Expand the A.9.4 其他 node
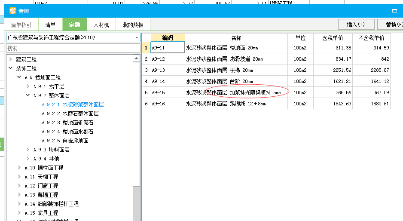Viewport: 403px width, 221px height. point(28,159)
